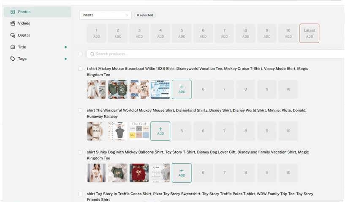The height and width of the screenshot is (202, 345).
Task: Open third photo in Steamboat Willie row
Action: (139, 89)
